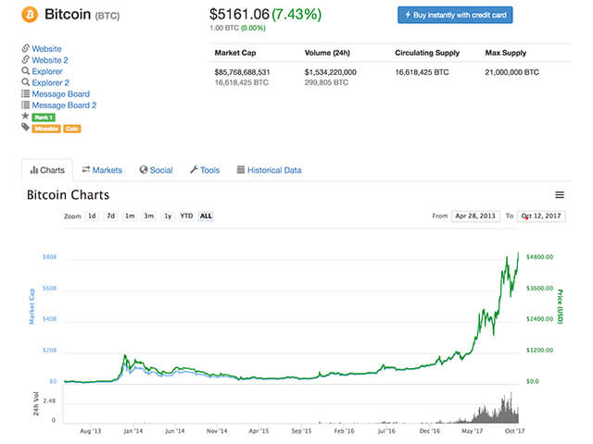
Task: Click the magnifier icon beside Explorer
Action: coord(25,71)
